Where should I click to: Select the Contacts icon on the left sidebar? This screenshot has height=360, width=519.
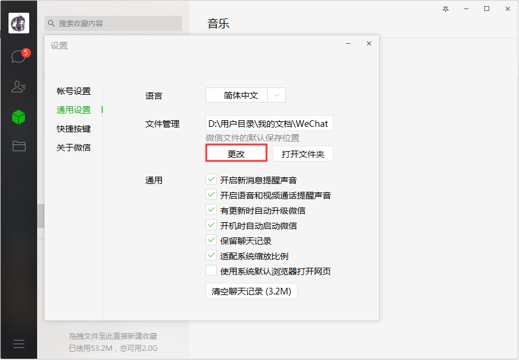pyautogui.click(x=18, y=86)
